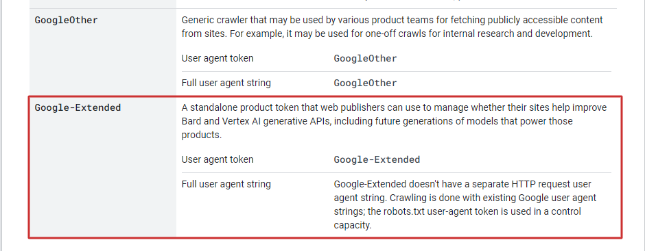Click the phrase 'HTTP request user' in the text
This screenshot has height=251, width=645.
(x=556, y=184)
